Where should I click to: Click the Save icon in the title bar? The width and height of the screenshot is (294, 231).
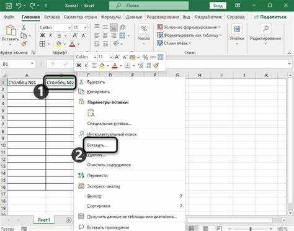[9, 6]
